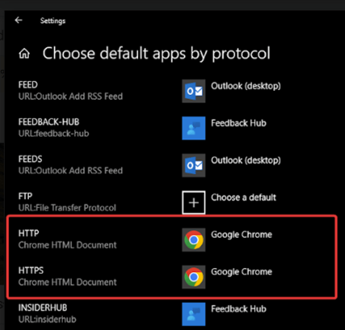345x330 pixels.
Task: Click Google Chrome label beside HTTP
Action: coord(242,235)
